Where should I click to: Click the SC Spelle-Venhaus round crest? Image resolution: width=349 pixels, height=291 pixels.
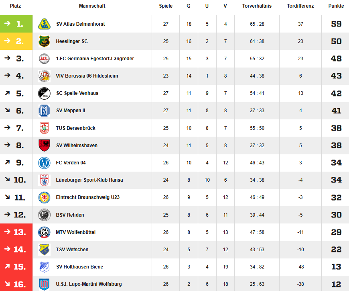pos(44,93)
